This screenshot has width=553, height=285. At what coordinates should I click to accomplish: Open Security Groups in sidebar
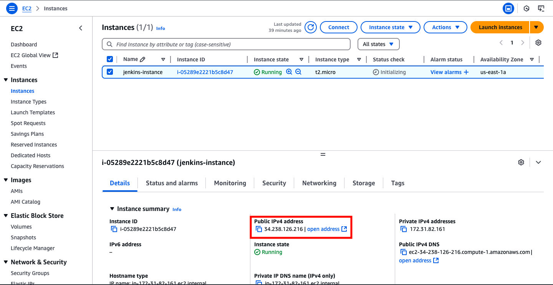(x=30, y=273)
